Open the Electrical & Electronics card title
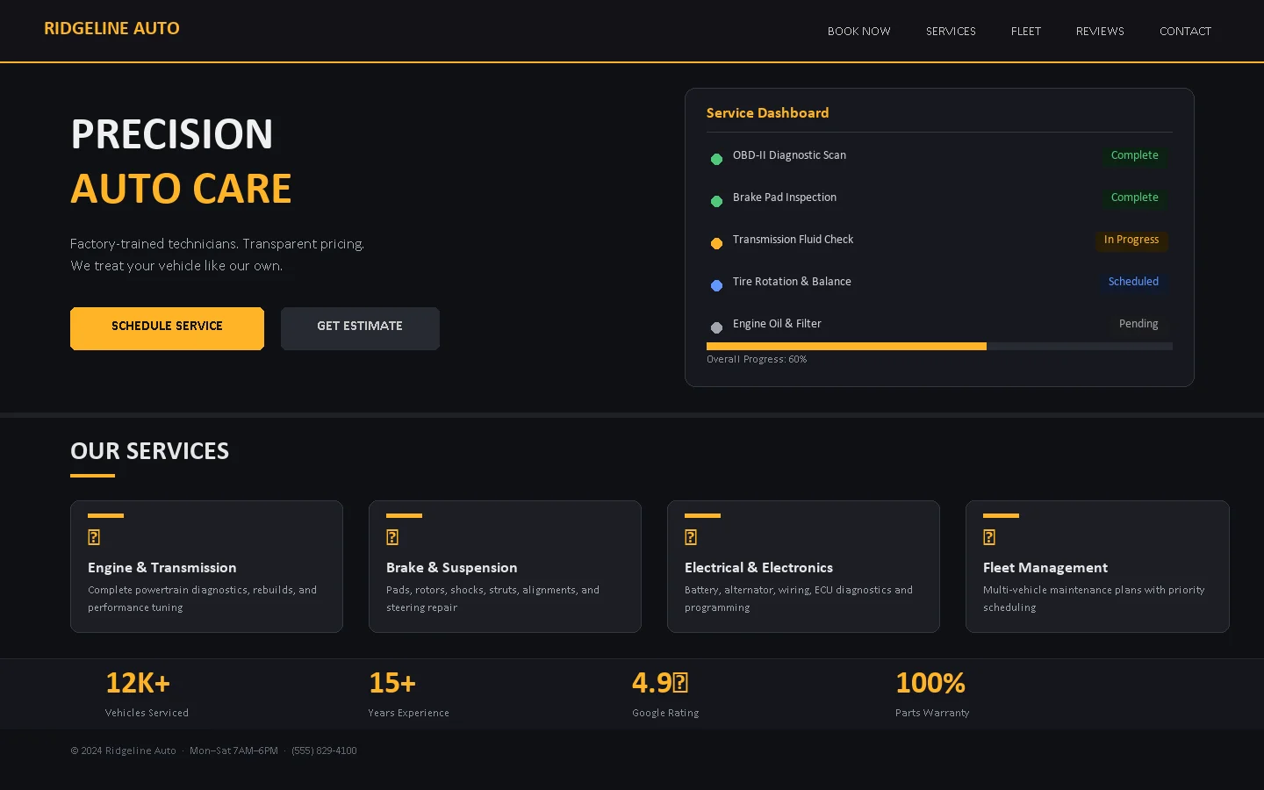The height and width of the screenshot is (790, 1264). [758, 568]
